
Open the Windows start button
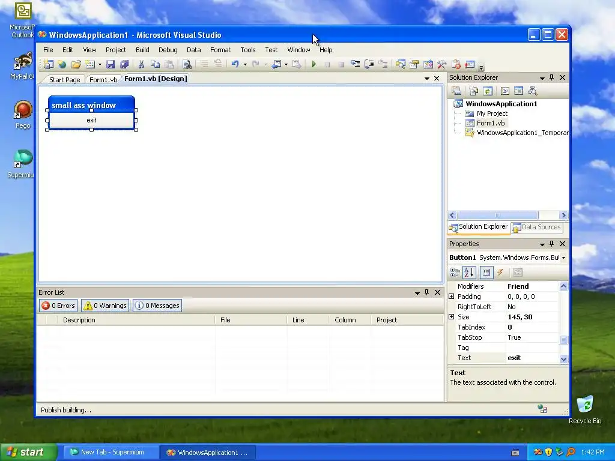coord(28,452)
